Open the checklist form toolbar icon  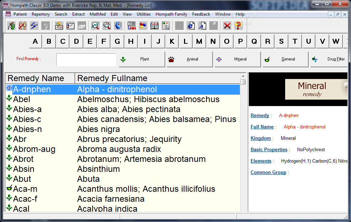pos(70,26)
